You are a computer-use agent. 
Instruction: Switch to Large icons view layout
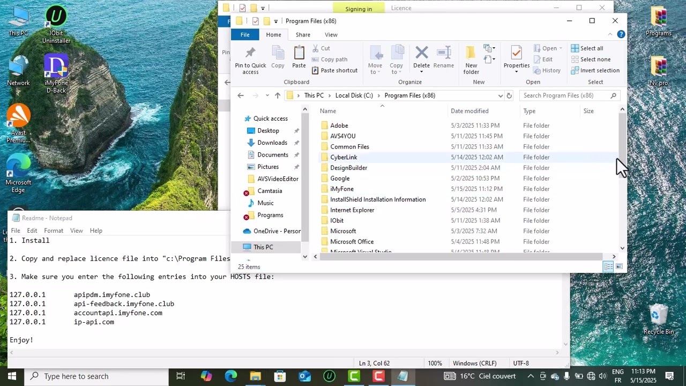[x=619, y=266]
